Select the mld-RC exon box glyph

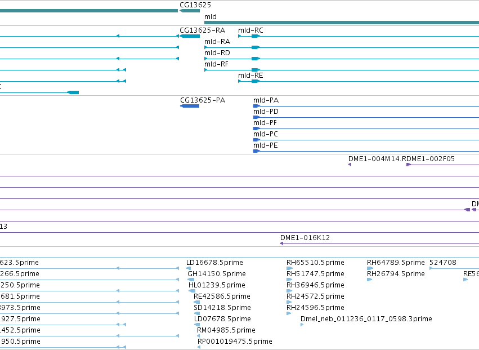(x=256, y=36)
